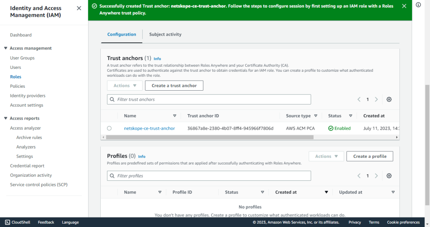Open the profiles Actions dropdown
This screenshot has height=227, width=430.
tap(326, 156)
